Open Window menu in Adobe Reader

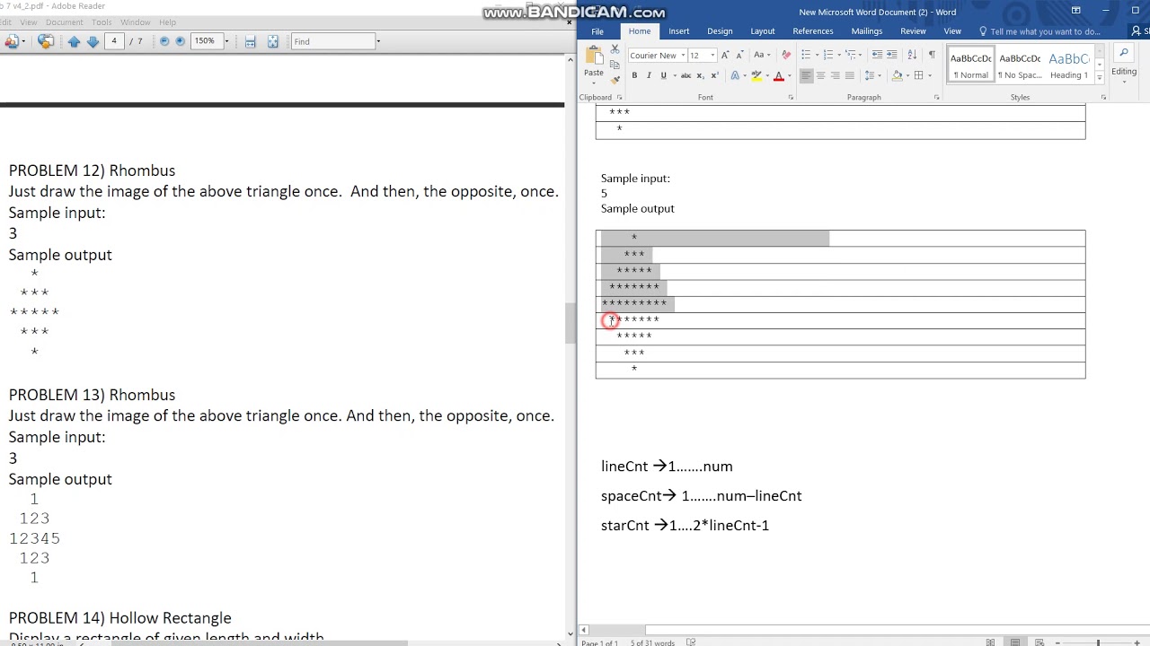pyautogui.click(x=136, y=22)
